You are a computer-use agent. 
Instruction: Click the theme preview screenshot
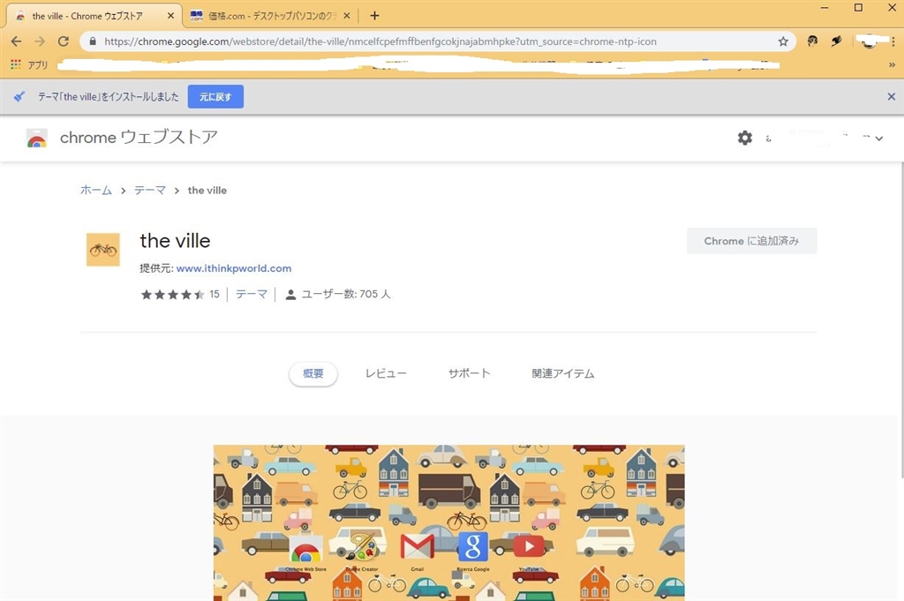[449, 522]
